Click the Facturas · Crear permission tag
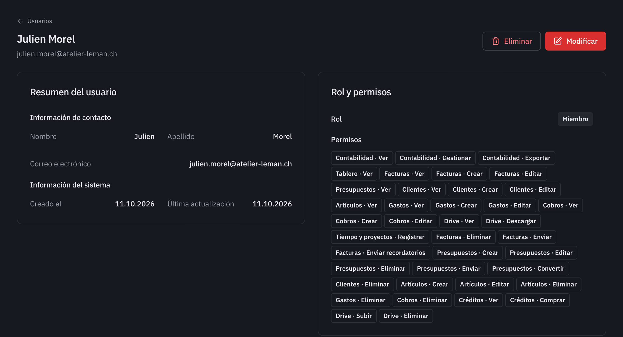Image resolution: width=623 pixels, height=337 pixels. tap(459, 174)
